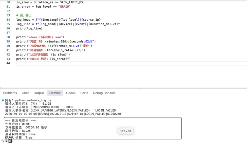Click terminal output '阈值倍数: 61.25'

click(18, 131)
